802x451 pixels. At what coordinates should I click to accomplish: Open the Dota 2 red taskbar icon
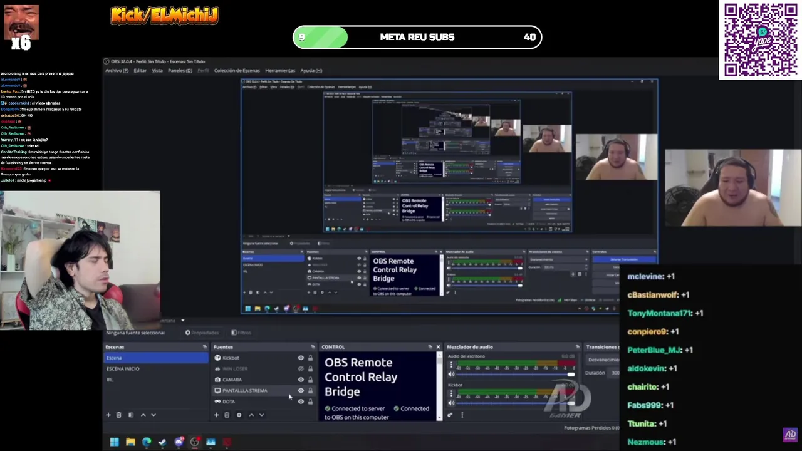click(227, 442)
